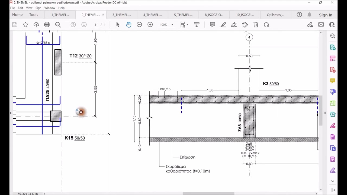The image size is (347, 195).
Task: Open the yellow Comment tool in right pane
Action: click(333, 81)
